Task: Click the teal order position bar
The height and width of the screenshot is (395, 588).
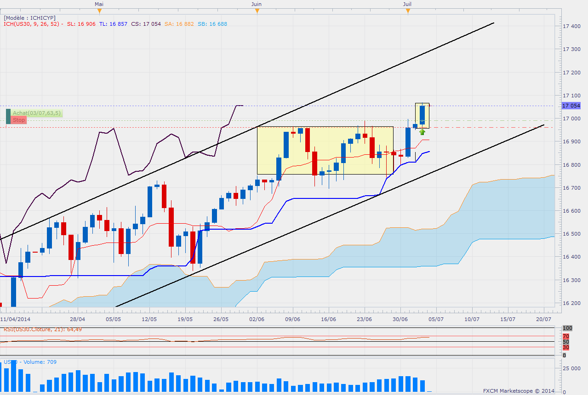Action: click(8, 116)
